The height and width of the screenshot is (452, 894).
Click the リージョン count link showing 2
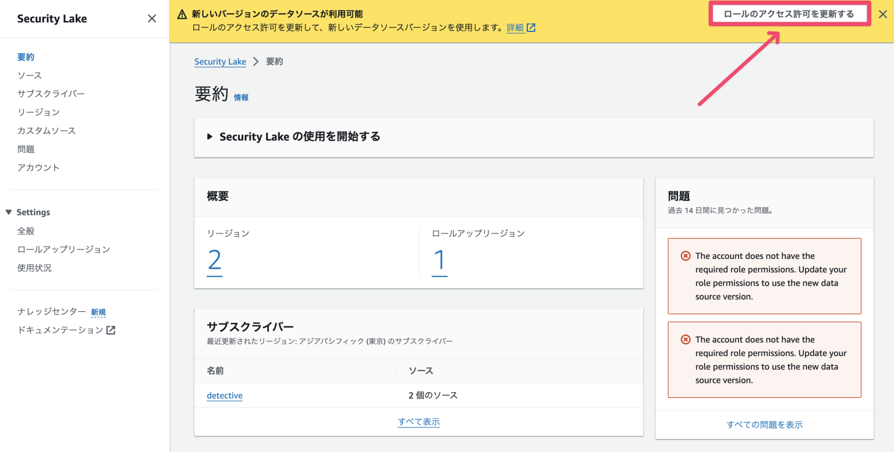(215, 261)
